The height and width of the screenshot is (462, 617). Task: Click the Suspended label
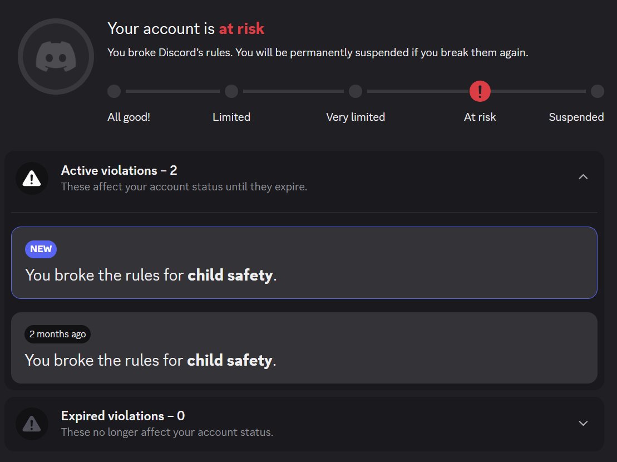[x=576, y=117]
